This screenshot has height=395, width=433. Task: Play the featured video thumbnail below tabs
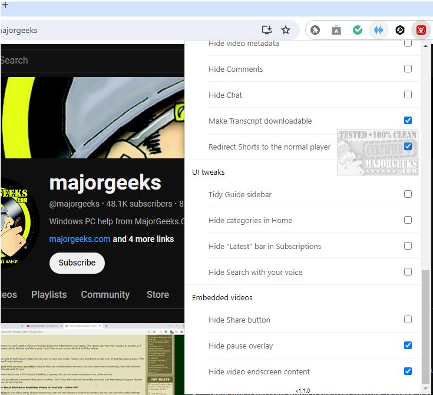coord(92,359)
